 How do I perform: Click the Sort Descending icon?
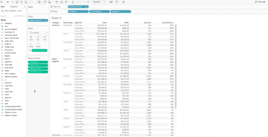tap(66, 2)
